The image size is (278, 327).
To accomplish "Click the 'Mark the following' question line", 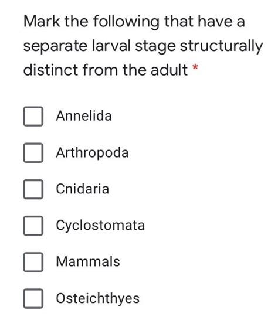I will click(x=134, y=22).
